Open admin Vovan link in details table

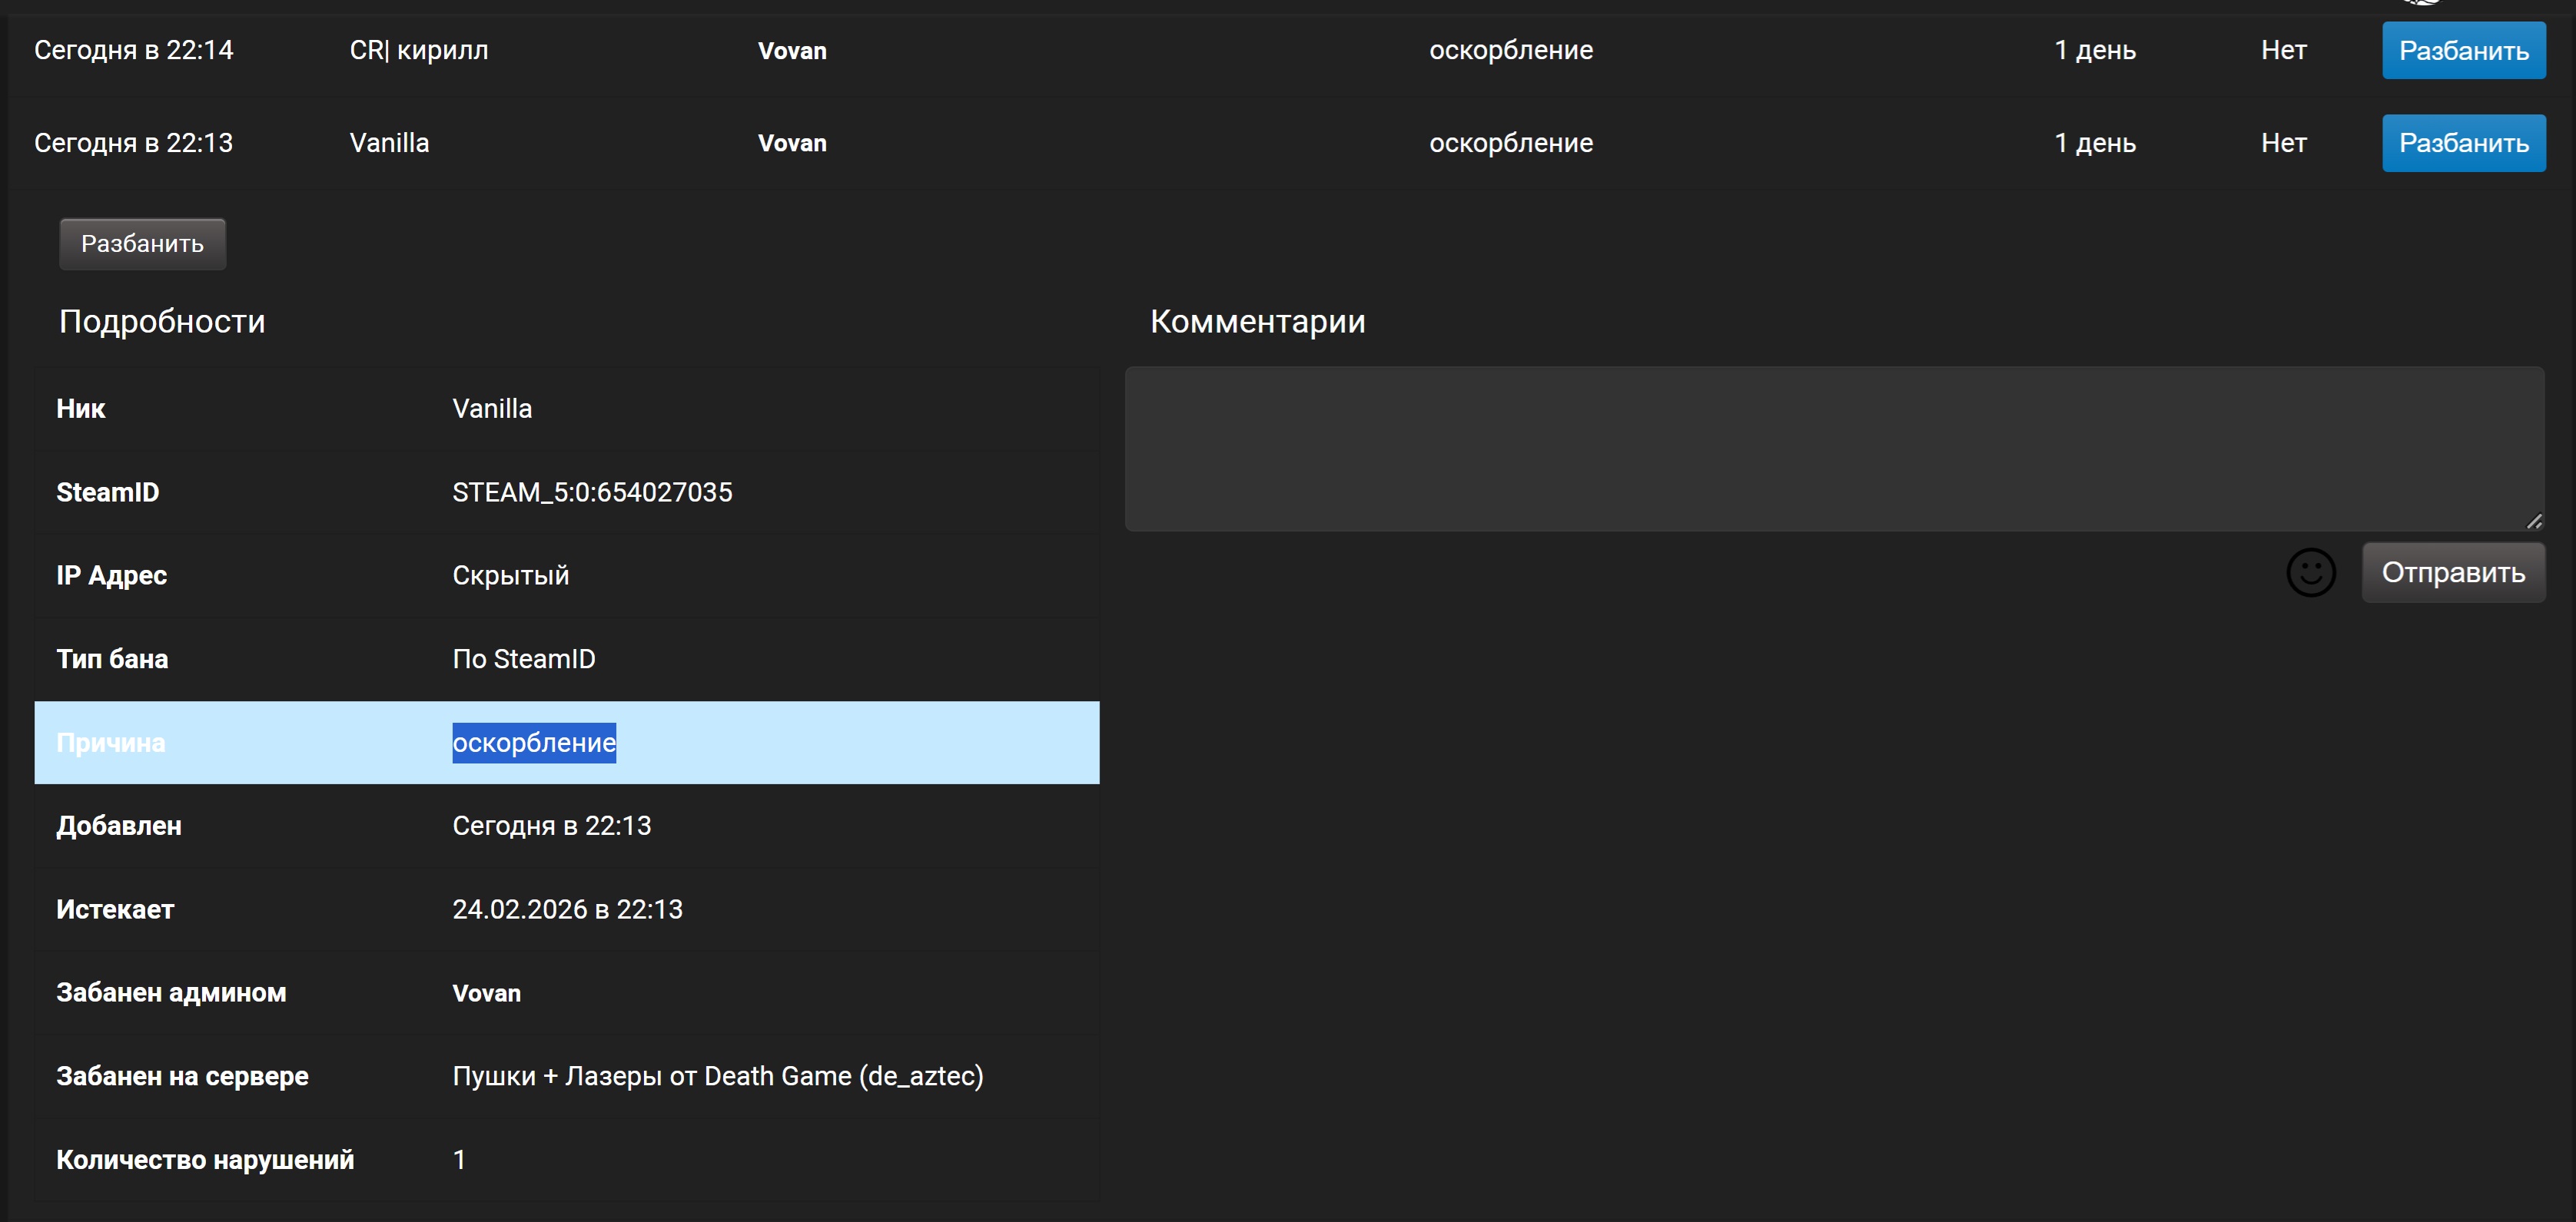[x=486, y=993]
